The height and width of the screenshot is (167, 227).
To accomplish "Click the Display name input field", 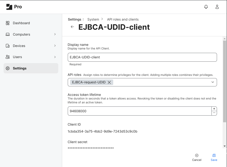I will coord(142,57).
